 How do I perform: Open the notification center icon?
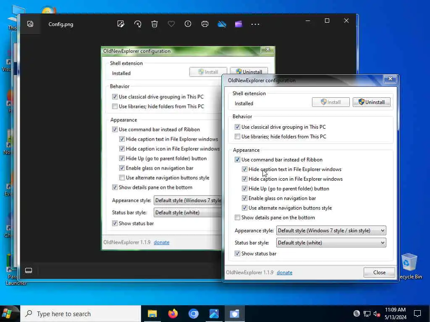(417, 314)
